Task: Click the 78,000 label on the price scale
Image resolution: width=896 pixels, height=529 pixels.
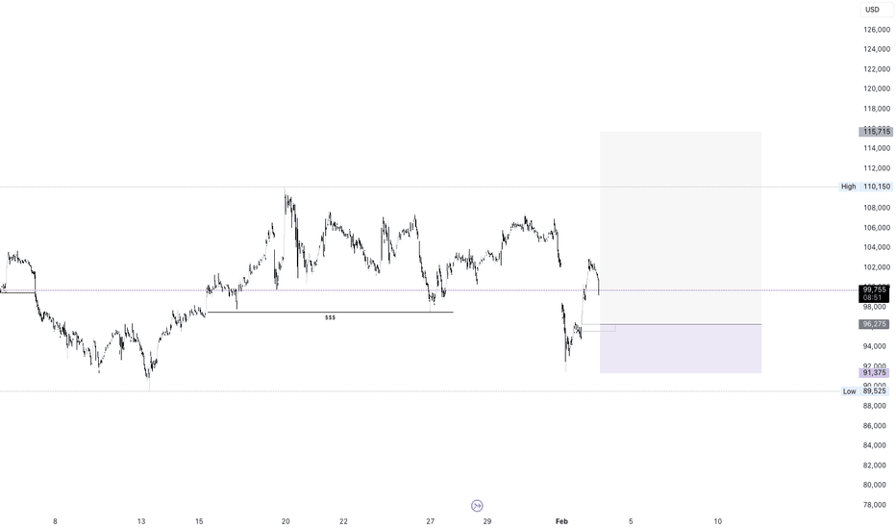Action: [x=877, y=504]
